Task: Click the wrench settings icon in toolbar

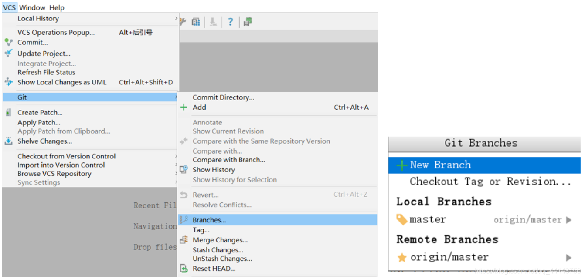Action: 183,22
